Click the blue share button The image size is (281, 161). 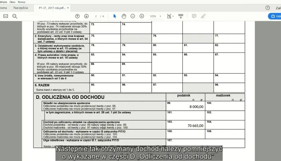(x=275, y=16)
